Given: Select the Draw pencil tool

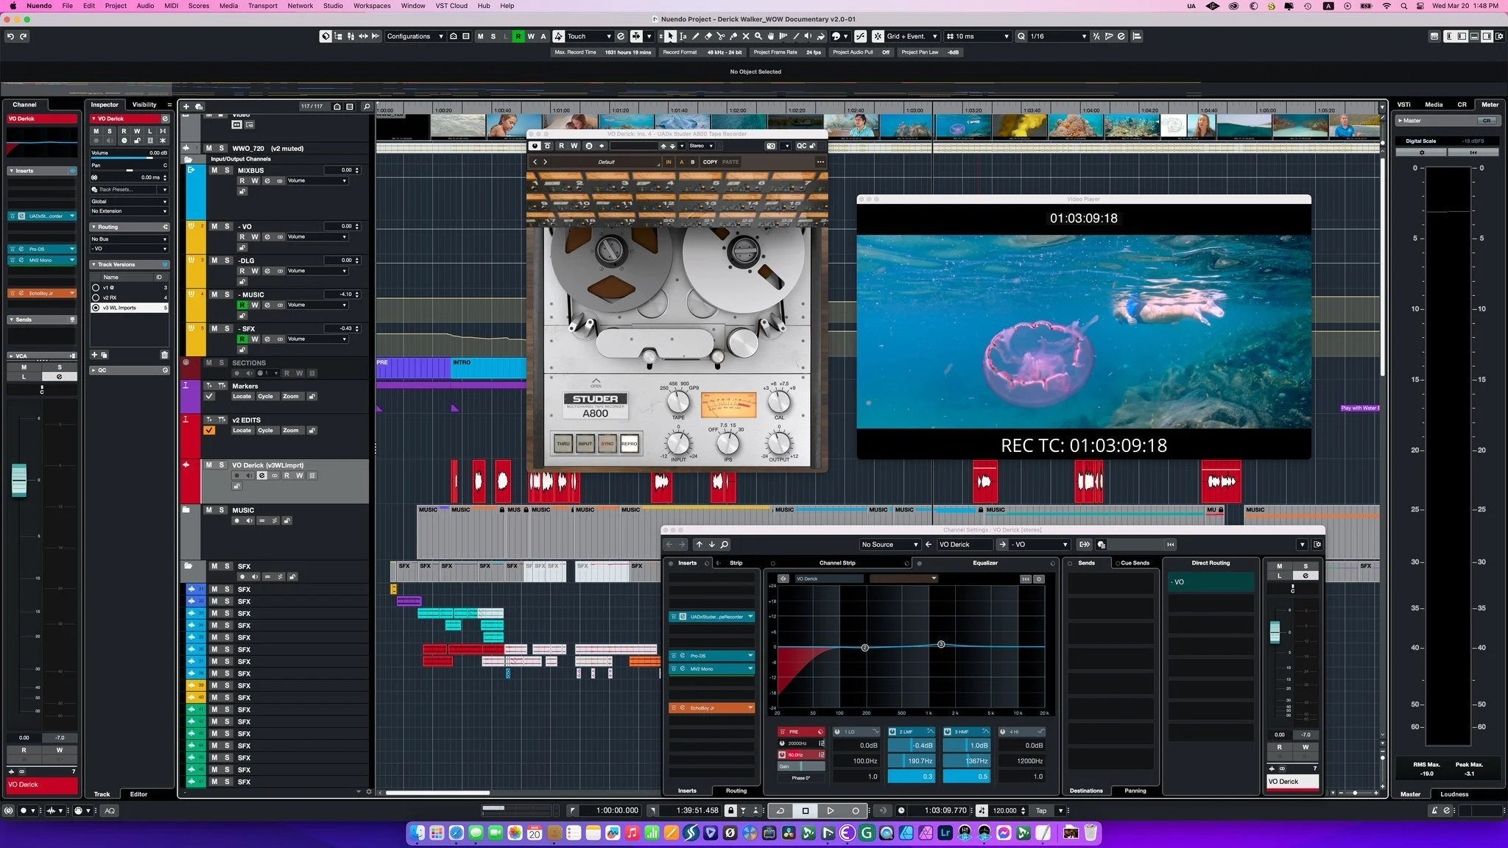Looking at the screenshot, I should pos(696,36).
